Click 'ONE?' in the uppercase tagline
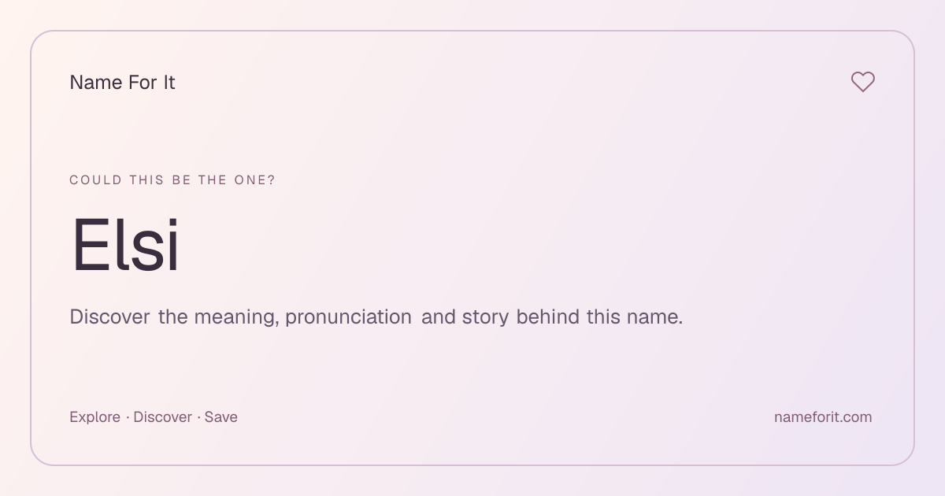 click(255, 180)
